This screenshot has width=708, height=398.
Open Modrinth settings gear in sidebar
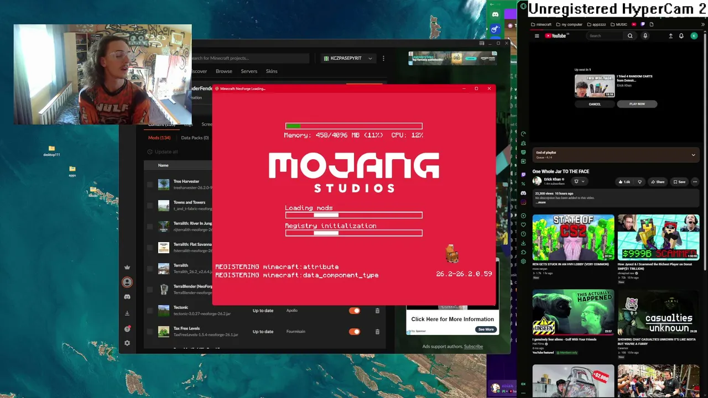(127, 343)
